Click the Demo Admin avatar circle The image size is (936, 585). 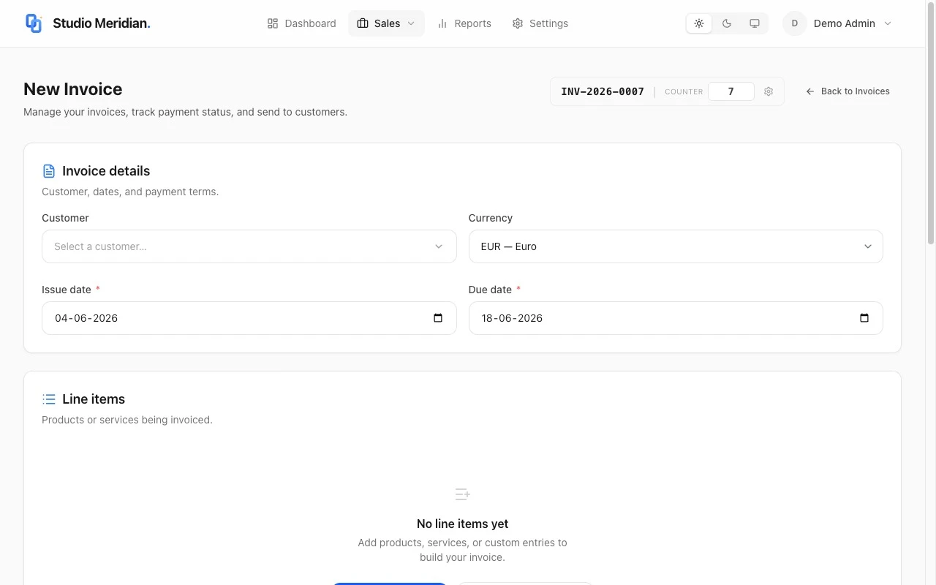(x=794, y=23)
